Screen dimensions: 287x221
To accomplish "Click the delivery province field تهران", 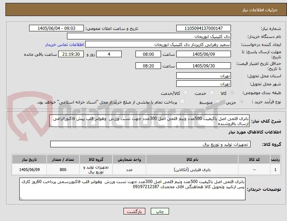I will (x=203, y=75).
